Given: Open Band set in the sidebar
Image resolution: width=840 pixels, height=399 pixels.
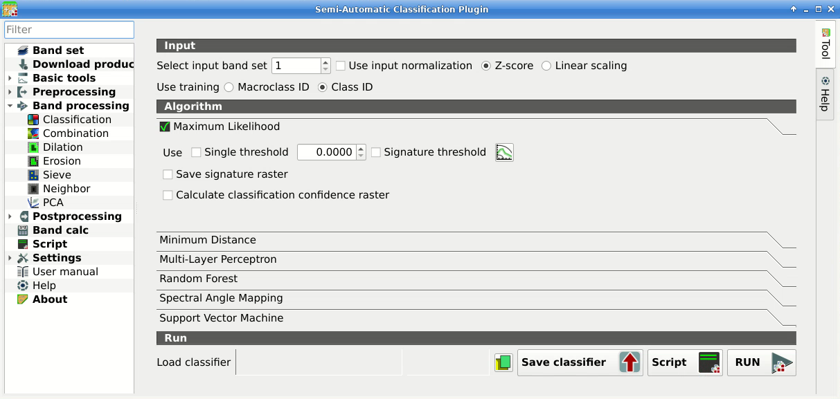Looking at the screenshot, I should (x=58, y=50).
